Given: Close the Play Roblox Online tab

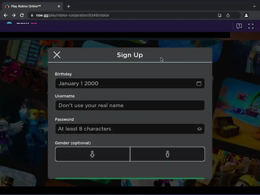Looking at the screenshot, I should point(59,6).
